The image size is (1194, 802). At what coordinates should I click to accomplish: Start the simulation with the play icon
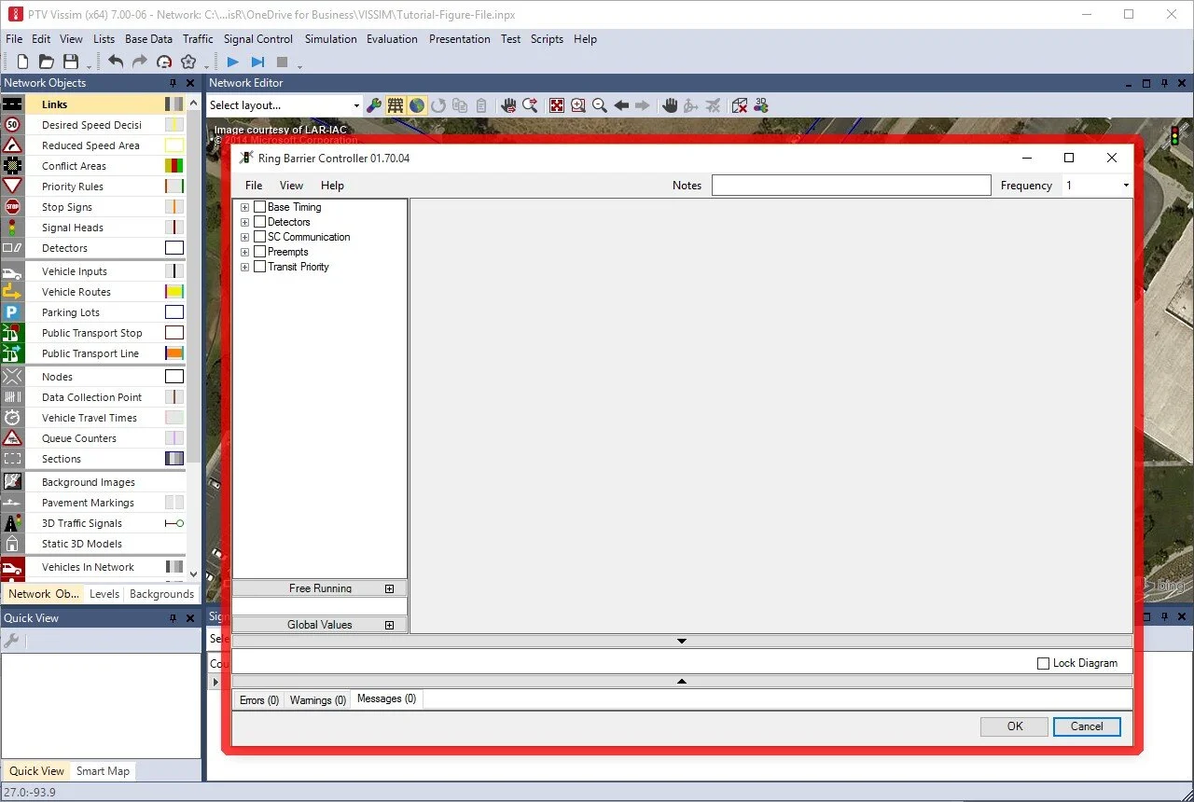(x=232, y=62)
